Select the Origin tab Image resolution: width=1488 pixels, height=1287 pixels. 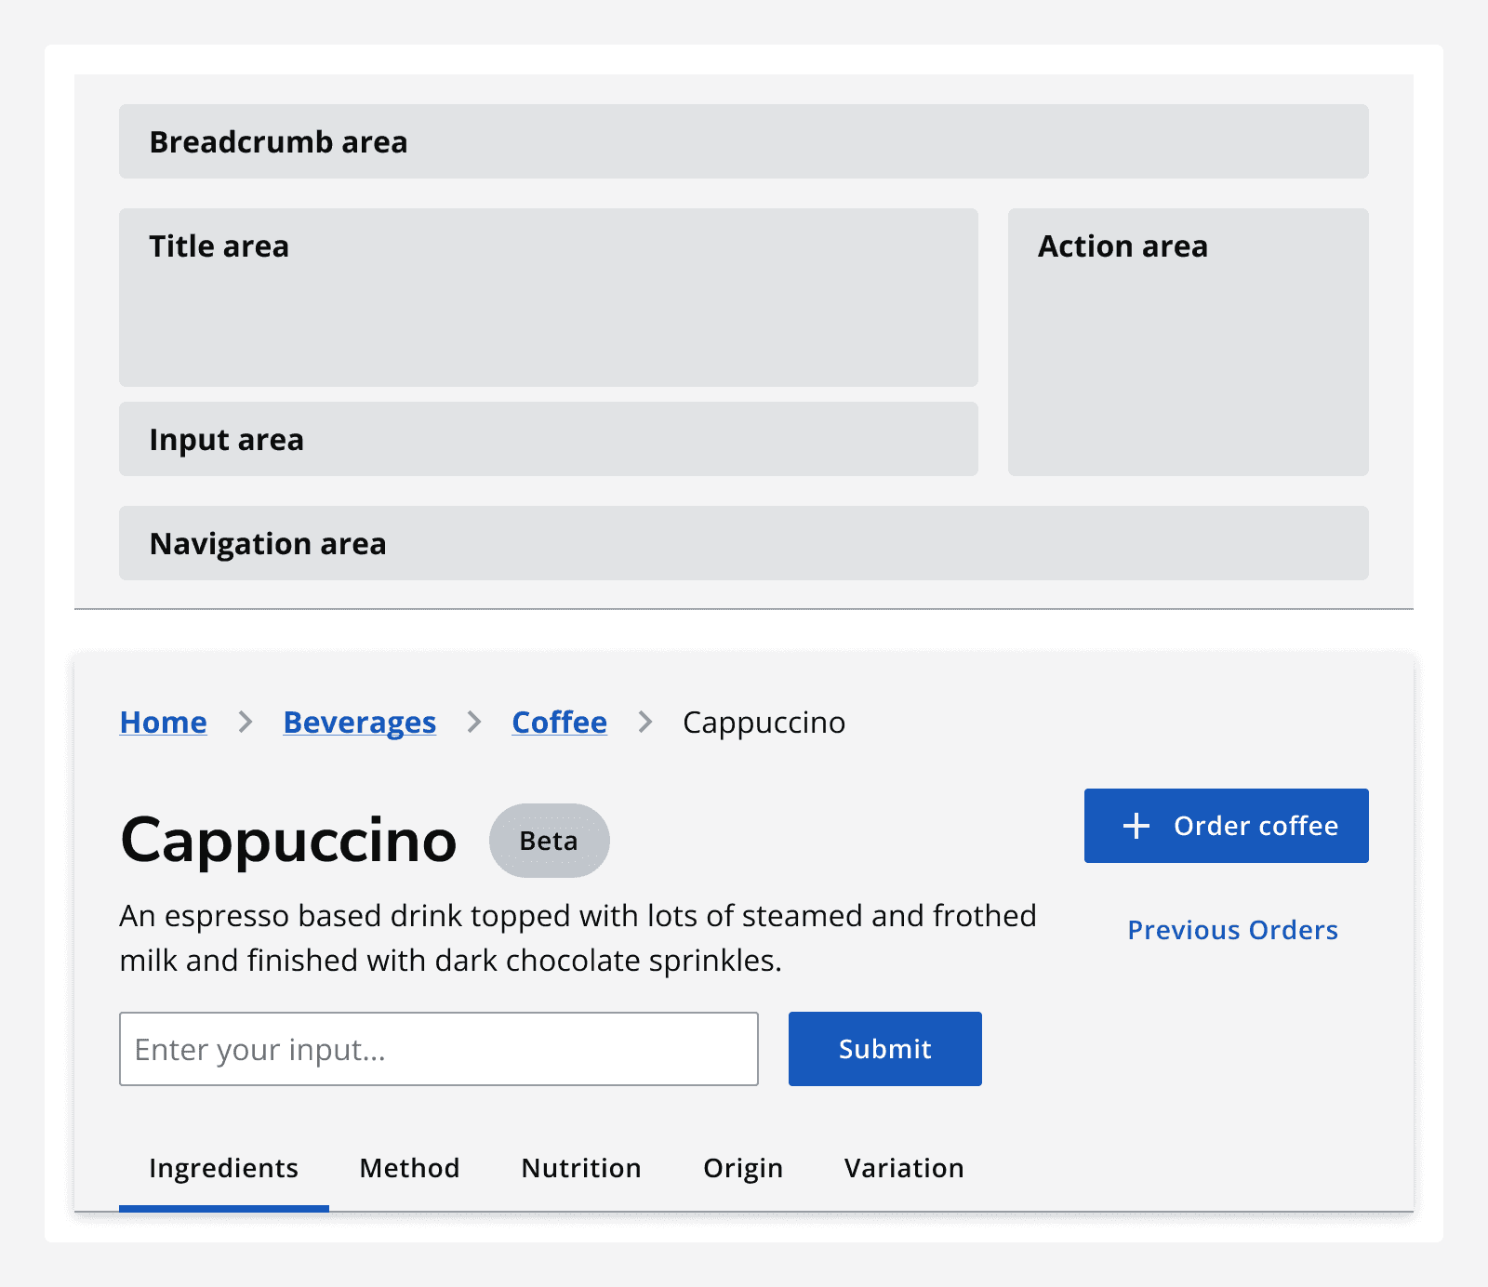(742, 1168)
